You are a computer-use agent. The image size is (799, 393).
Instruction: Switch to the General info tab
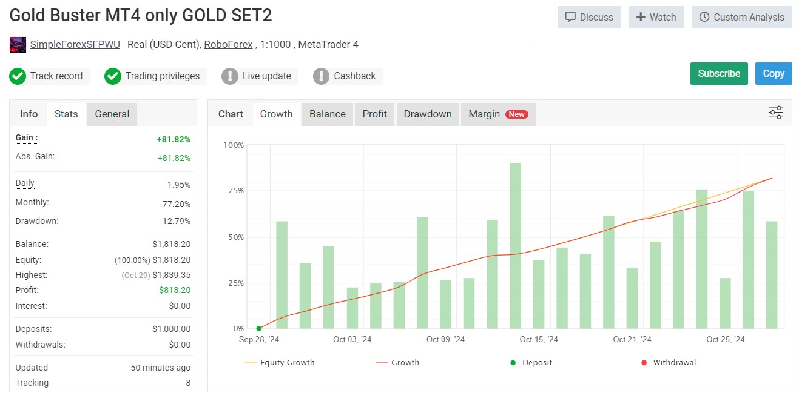coord(112,114)
